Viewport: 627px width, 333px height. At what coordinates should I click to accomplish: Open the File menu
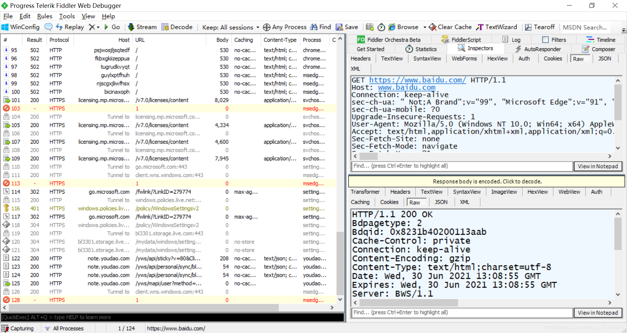tap(8, 16)
